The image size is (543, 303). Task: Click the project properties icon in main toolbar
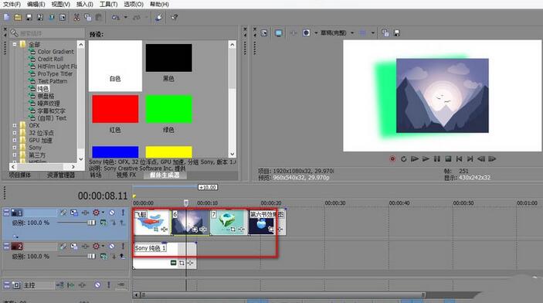click(x=63, y=17)
